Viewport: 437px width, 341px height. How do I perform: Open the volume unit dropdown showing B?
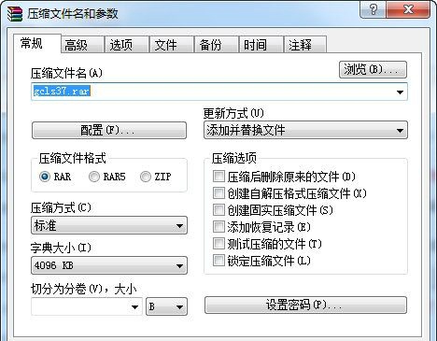(x=166, y=306)
